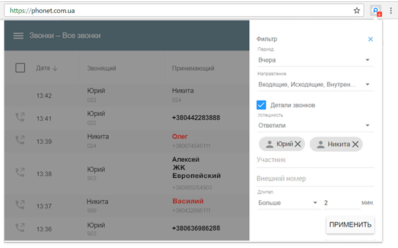The height and width of the screenshot is (248, 398).
Task: Expand the Период dropdown set to Вчера
Action: click(x=314, y=60)
